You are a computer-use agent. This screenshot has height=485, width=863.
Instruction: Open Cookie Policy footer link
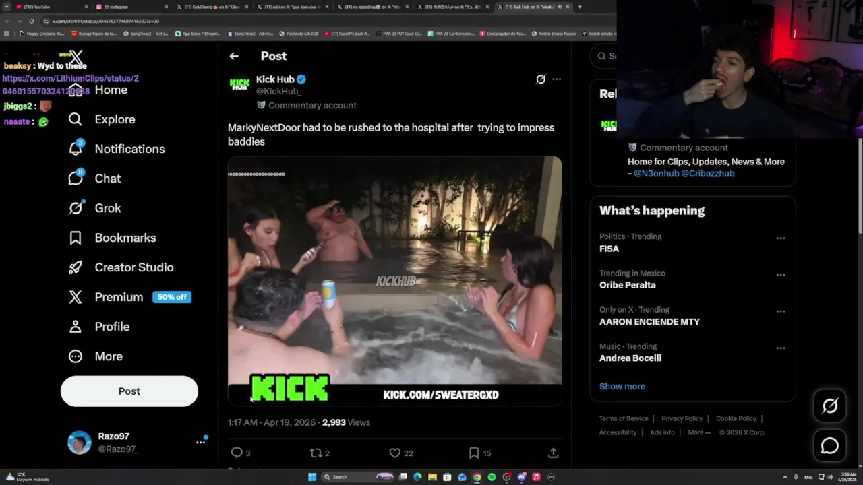736,418
